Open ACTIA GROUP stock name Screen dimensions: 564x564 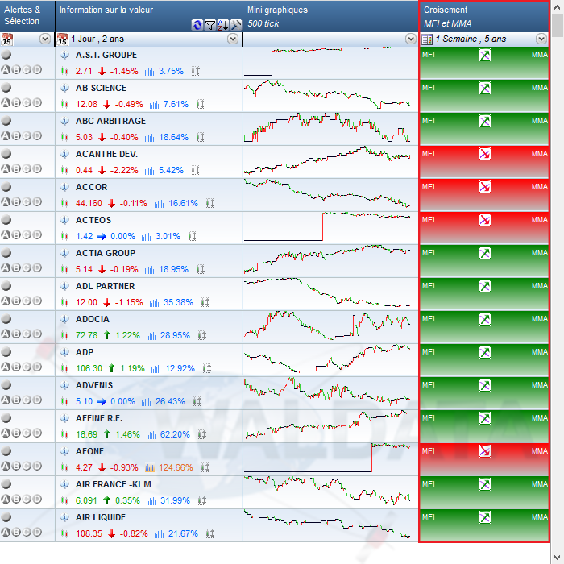point(106,253)
